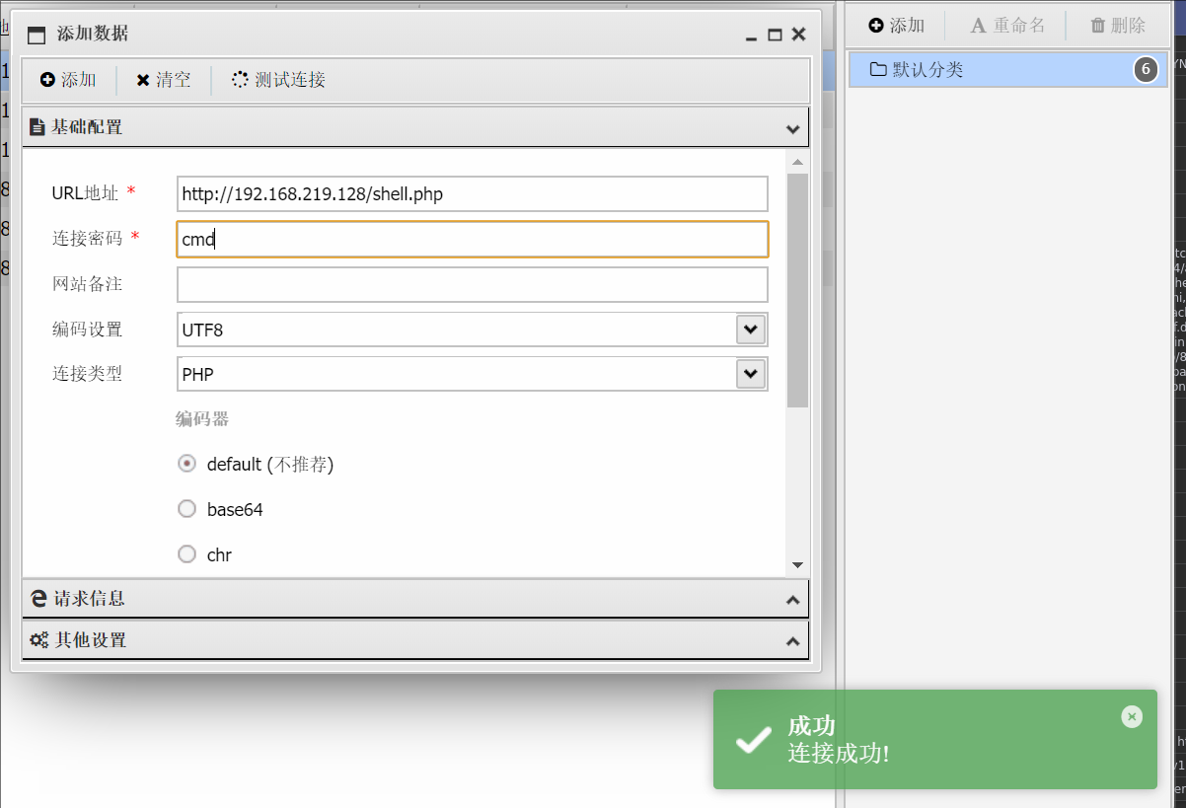Image resolution: width=1186 pixels, height=808 pixels.
Task: Expand the 其他设置 section
Action: (x=792, y=639)
